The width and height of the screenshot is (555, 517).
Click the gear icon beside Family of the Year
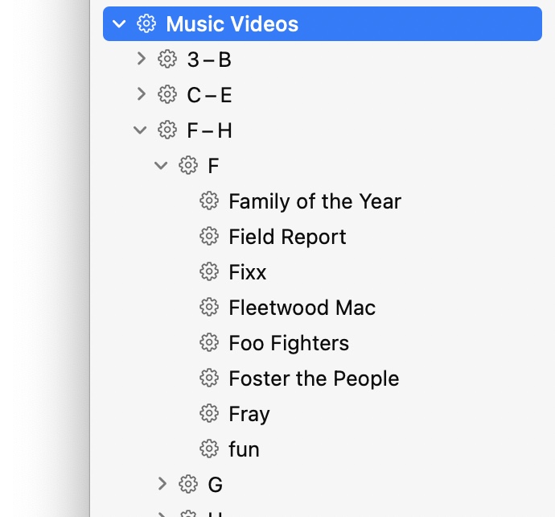click(209, 201)
